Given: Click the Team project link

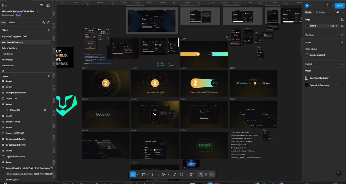Looking at the screenshot, I should [x=8, y=15].
